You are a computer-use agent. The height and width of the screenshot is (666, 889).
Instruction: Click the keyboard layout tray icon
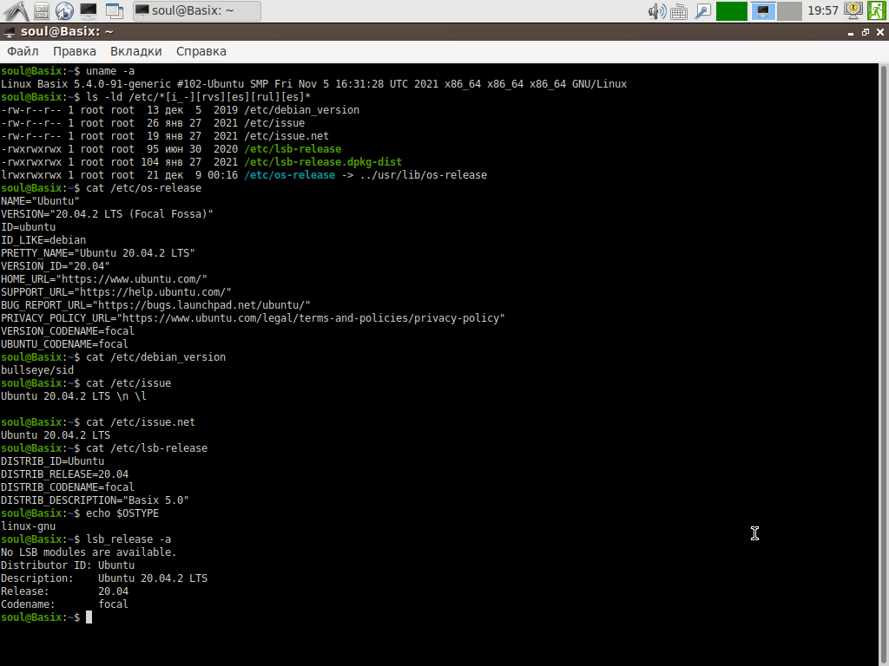click(x=679, y=11)
